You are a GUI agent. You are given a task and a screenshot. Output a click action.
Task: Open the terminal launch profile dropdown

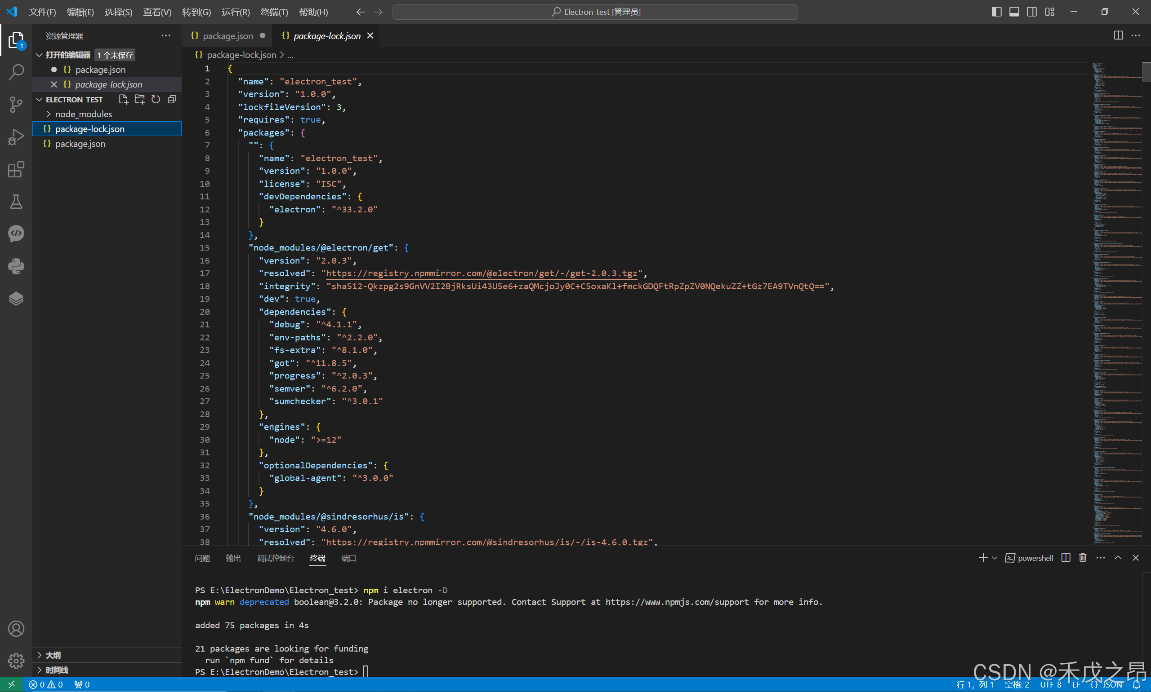tap(995, 558)
